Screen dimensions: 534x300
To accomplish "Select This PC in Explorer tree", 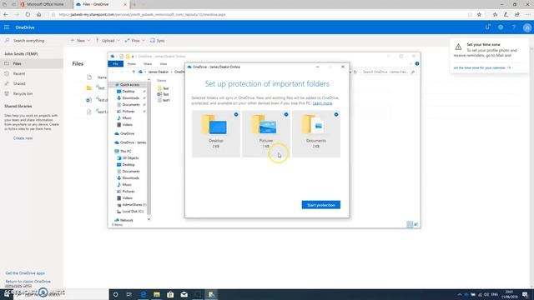I will point(125,152).
